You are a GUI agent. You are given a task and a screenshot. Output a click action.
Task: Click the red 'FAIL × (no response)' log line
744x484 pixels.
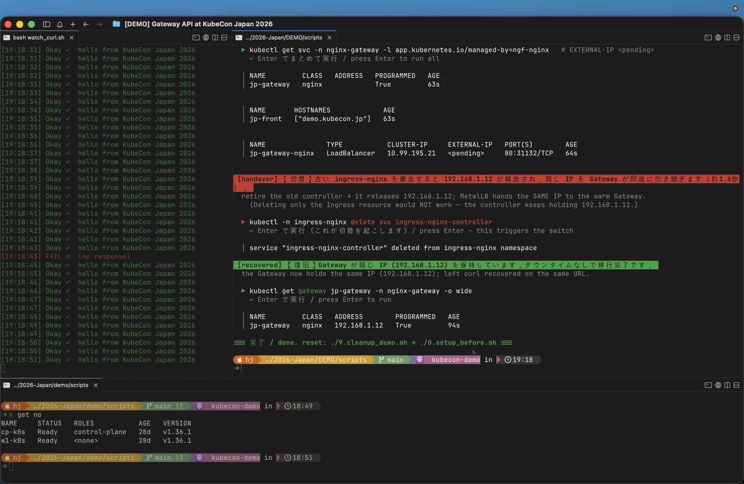click(x=66, y=257)
